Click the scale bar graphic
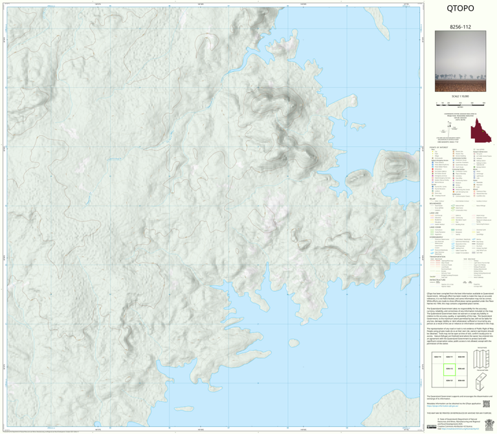 click(460, 104)
